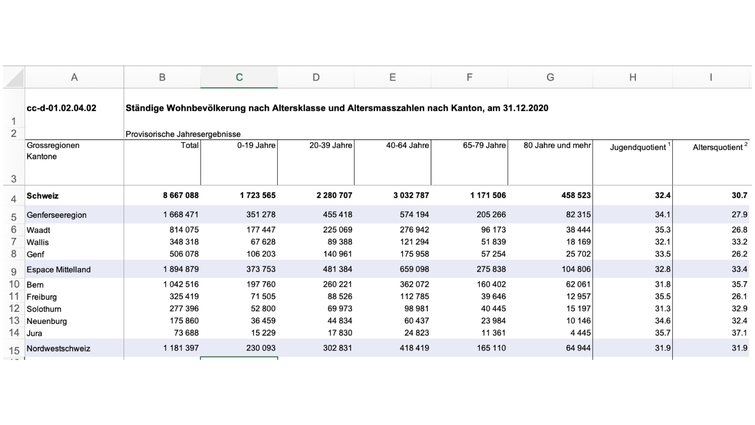Select column I header
The image size is (755, 425).
(x=711, y=78)
